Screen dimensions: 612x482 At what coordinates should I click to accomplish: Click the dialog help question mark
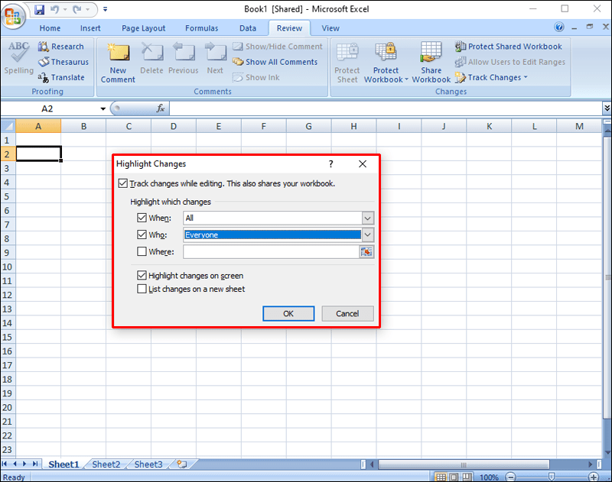click(331, 164)
